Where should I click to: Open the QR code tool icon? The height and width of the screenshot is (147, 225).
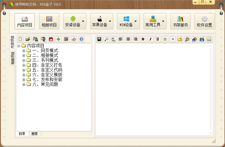(x=66, y=39)
